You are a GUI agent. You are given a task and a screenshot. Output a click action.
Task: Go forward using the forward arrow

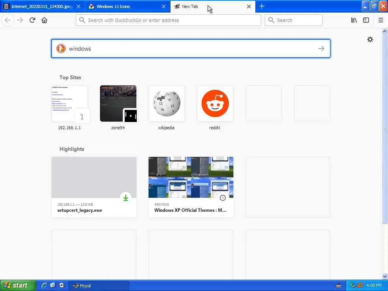20,20
